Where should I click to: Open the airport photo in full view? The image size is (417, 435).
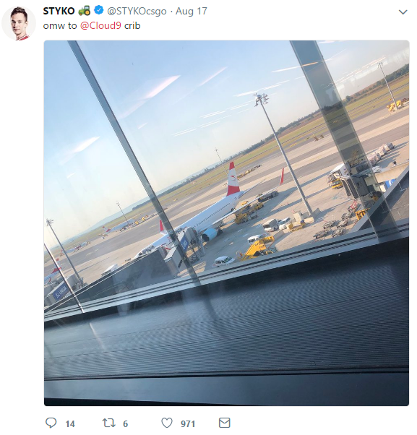pos(226,223)
